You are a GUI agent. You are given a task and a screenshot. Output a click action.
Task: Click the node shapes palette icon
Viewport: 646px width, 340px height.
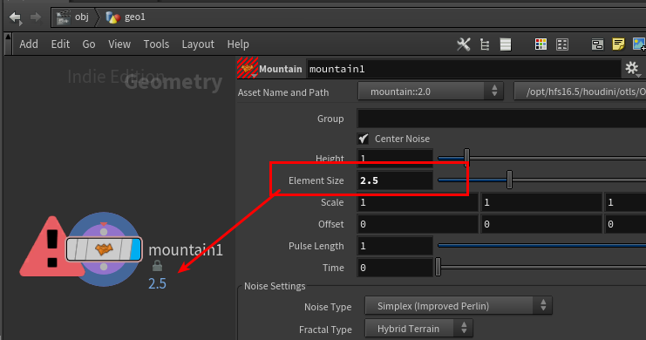click(x=562, y=44)
